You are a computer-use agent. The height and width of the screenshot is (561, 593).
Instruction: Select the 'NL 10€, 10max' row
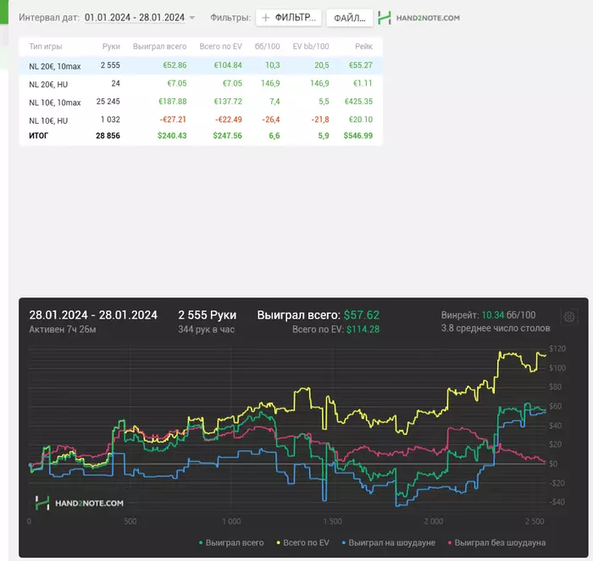click(55, 103)
